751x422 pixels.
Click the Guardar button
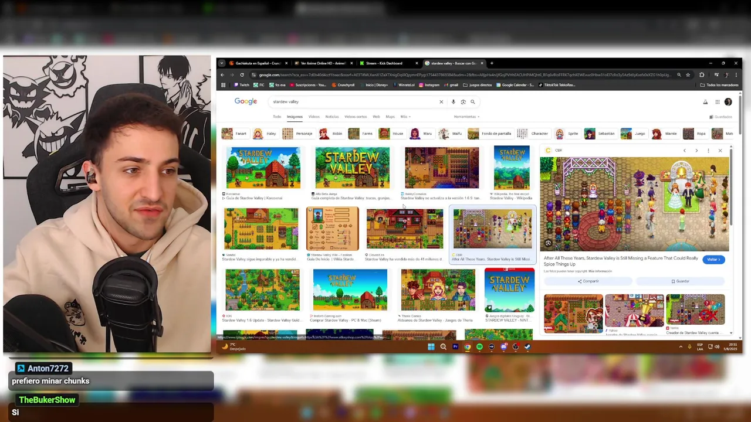pos(681,281)
